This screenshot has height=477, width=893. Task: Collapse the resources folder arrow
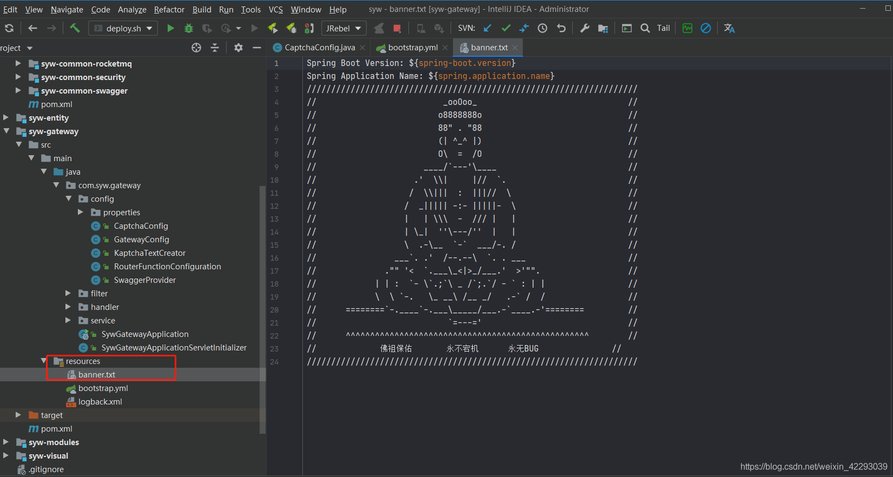click(x=44, y=361)
